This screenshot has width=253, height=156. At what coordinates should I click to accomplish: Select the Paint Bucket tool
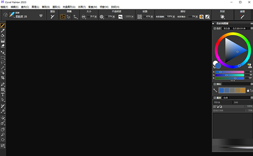point(3,36)
